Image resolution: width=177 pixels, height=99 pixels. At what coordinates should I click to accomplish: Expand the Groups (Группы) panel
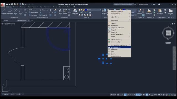click(x=141, y=18)
